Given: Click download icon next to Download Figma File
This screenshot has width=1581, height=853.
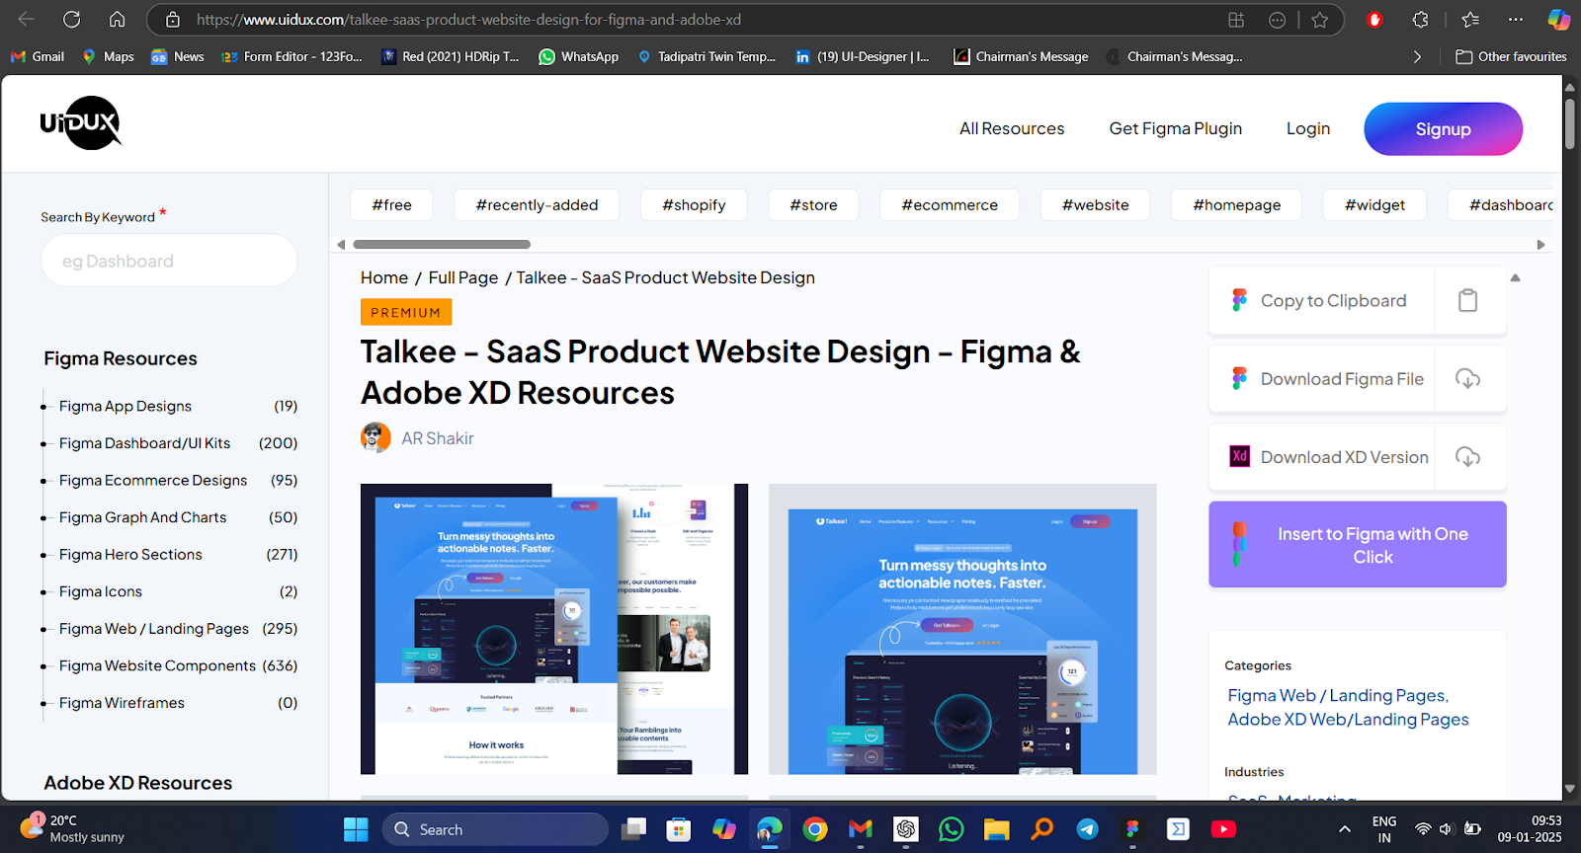Looking at the screenshot, I should click(x=1468, y=378).
